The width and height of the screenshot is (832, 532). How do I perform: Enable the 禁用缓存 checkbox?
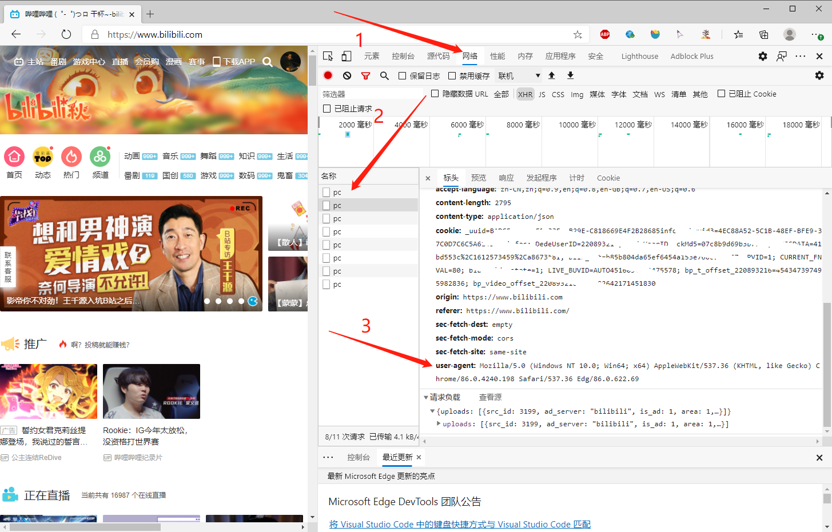click(x=452, y=76)
